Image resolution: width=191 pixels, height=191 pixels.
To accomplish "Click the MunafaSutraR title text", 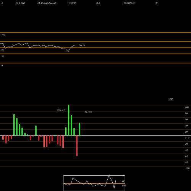I will [49, 3].
